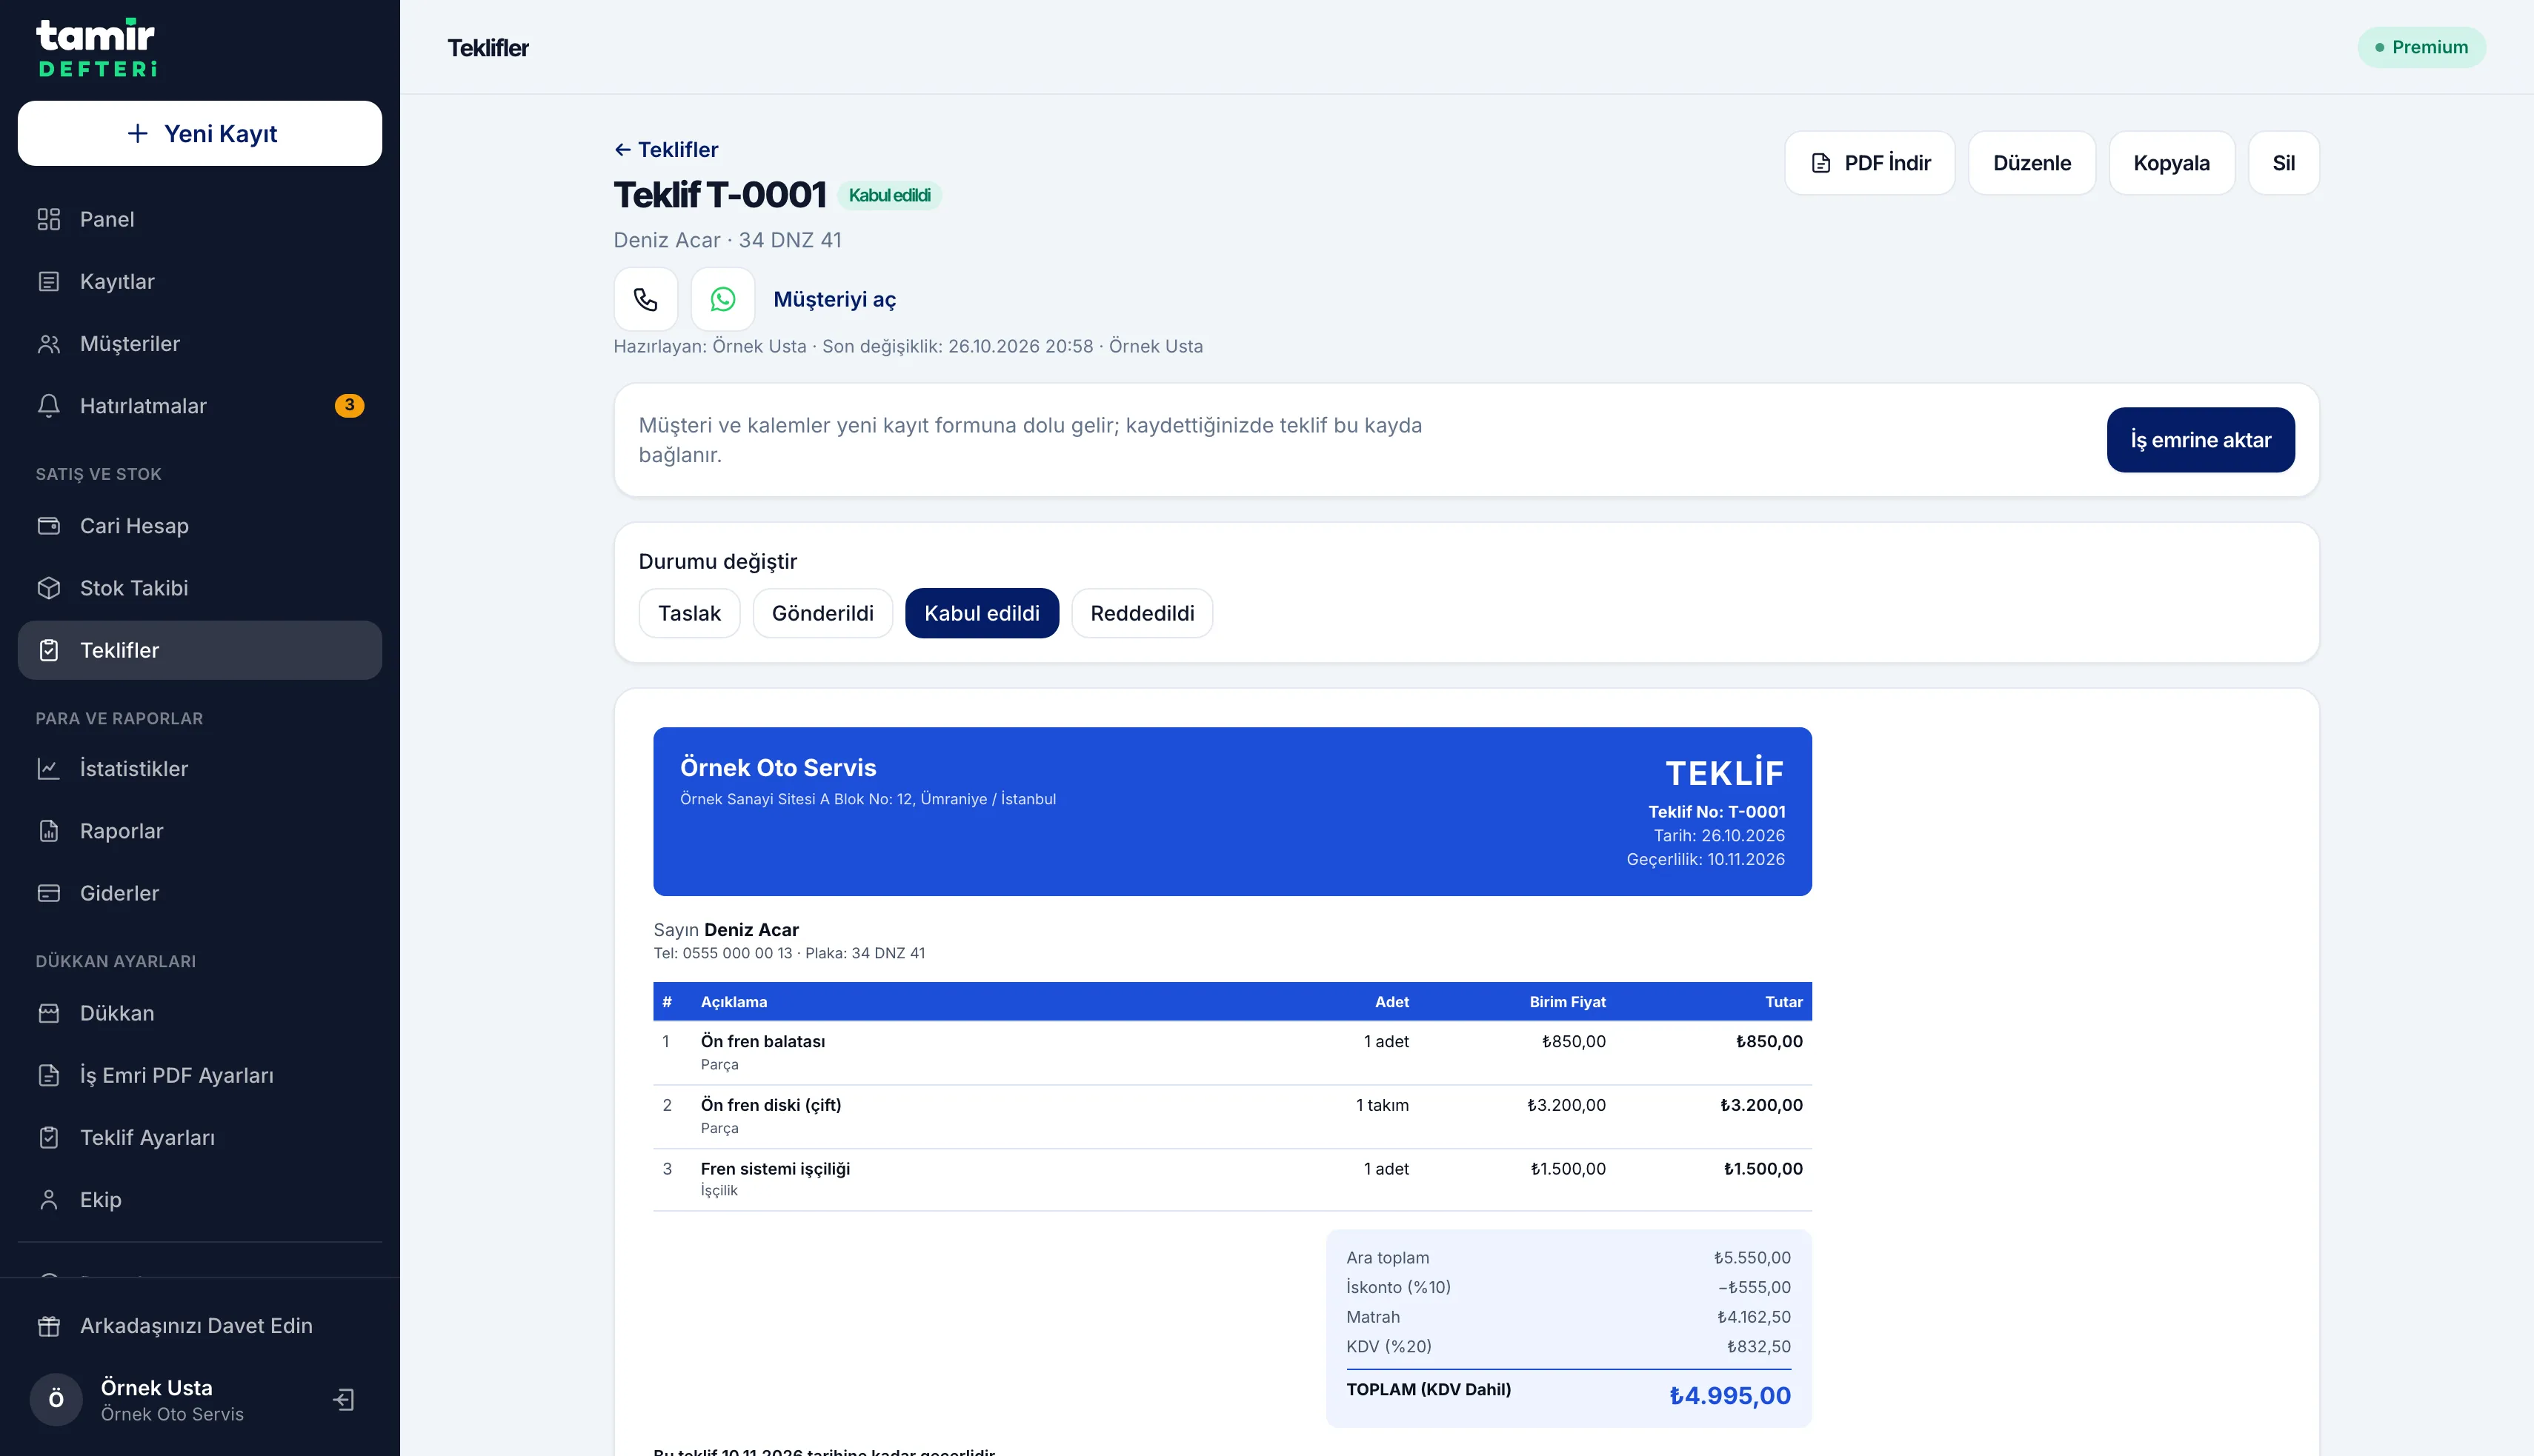2534x1456 pixels.
Task: Open İş Emri PDF Ayarları menu item
Action: pos(200,1075)
